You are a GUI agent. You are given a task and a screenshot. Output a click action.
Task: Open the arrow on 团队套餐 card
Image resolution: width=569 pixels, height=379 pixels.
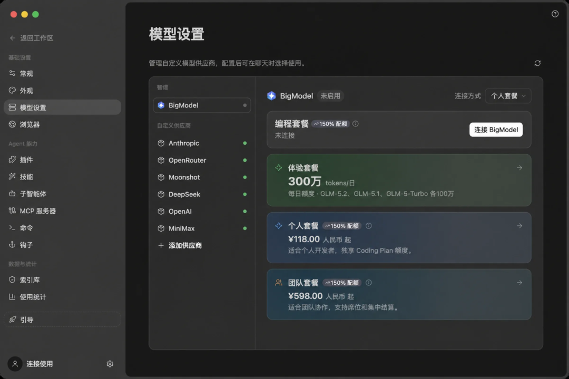(519, 283)
